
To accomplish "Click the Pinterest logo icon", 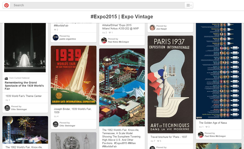I will [7, 5].
